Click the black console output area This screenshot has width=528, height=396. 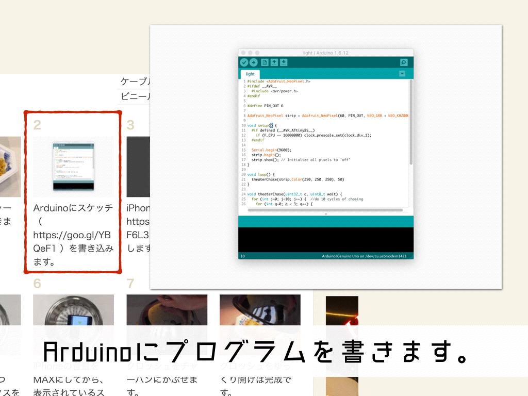click(326, 240)
